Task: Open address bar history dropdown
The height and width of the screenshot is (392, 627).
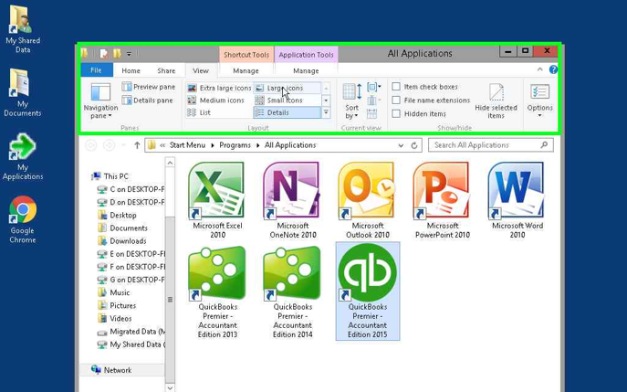Action: (x=401, y=145)
